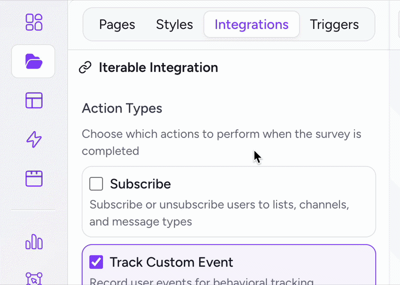Click the lightning bolt sidebar icon
Viewport: 400px width, 285px height.
(x=34, y=139)
